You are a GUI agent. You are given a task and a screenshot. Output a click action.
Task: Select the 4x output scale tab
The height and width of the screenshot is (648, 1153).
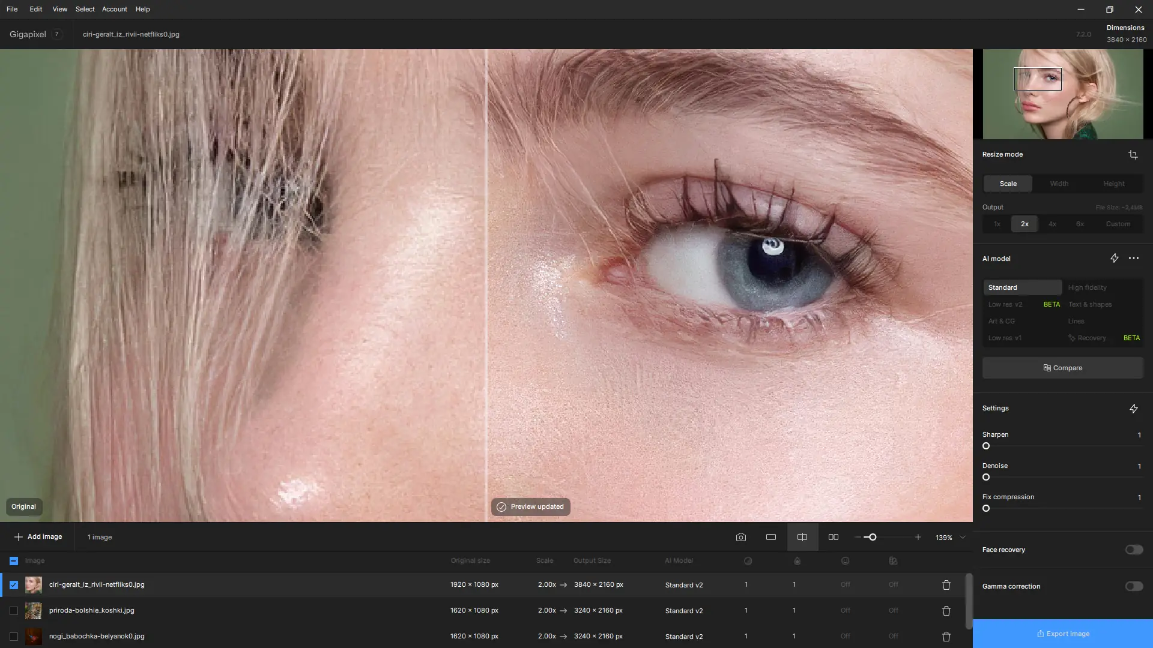[1052, 224]
